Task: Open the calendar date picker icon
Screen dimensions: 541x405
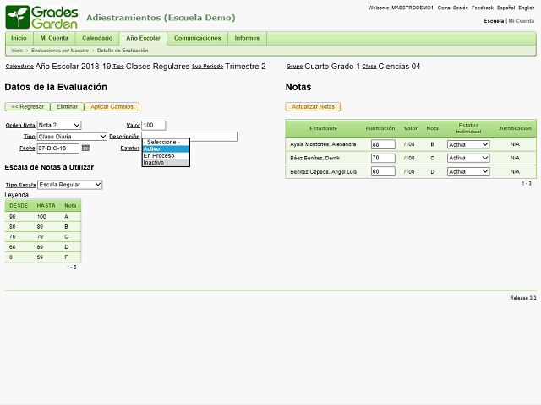Action: pyautogui.click(x=85, y=148)
